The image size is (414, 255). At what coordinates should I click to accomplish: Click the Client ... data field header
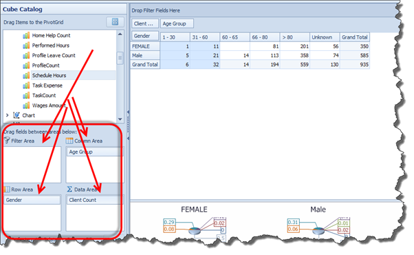145,23
